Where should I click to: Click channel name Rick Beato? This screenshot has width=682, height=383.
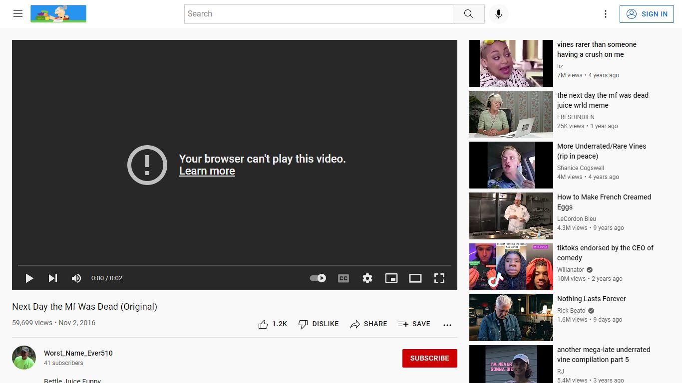point(571,311)
